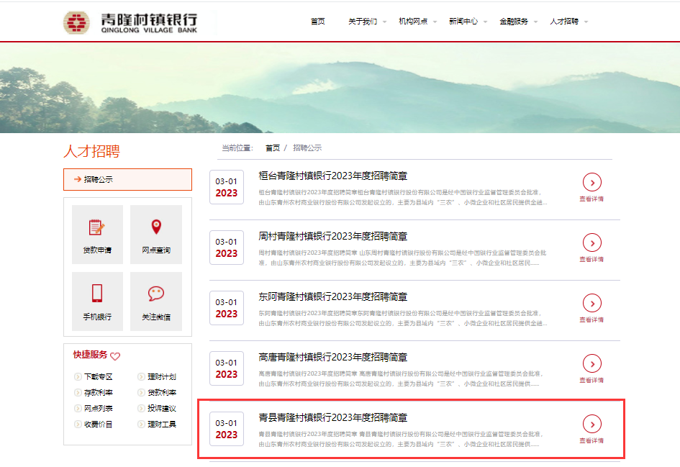Viewport: 680px width, 467px height.
Task: Click 查看详情 arrow for 东阿青隆村镇银行 entry
Action: [x=591, y=303]
